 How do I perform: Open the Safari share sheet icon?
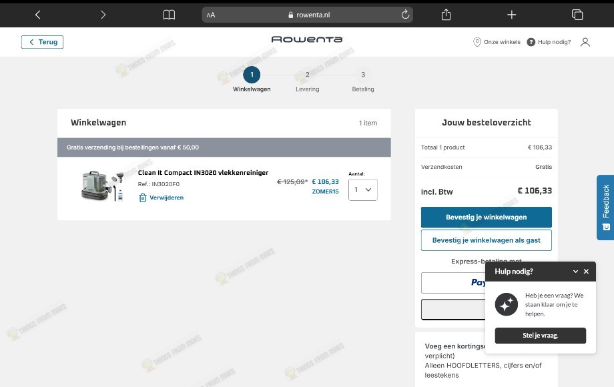(446, 15)
